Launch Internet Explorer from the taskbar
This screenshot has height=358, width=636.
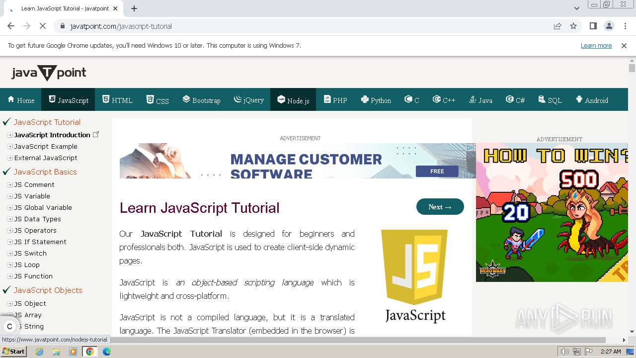click(x=39, y=352)
